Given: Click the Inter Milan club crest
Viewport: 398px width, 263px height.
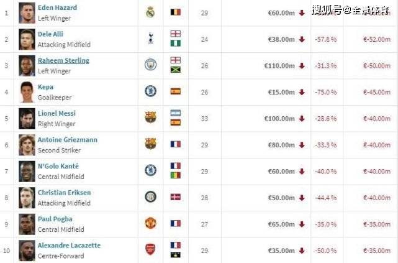Looking at the screenshot, I should coord(150,196).
